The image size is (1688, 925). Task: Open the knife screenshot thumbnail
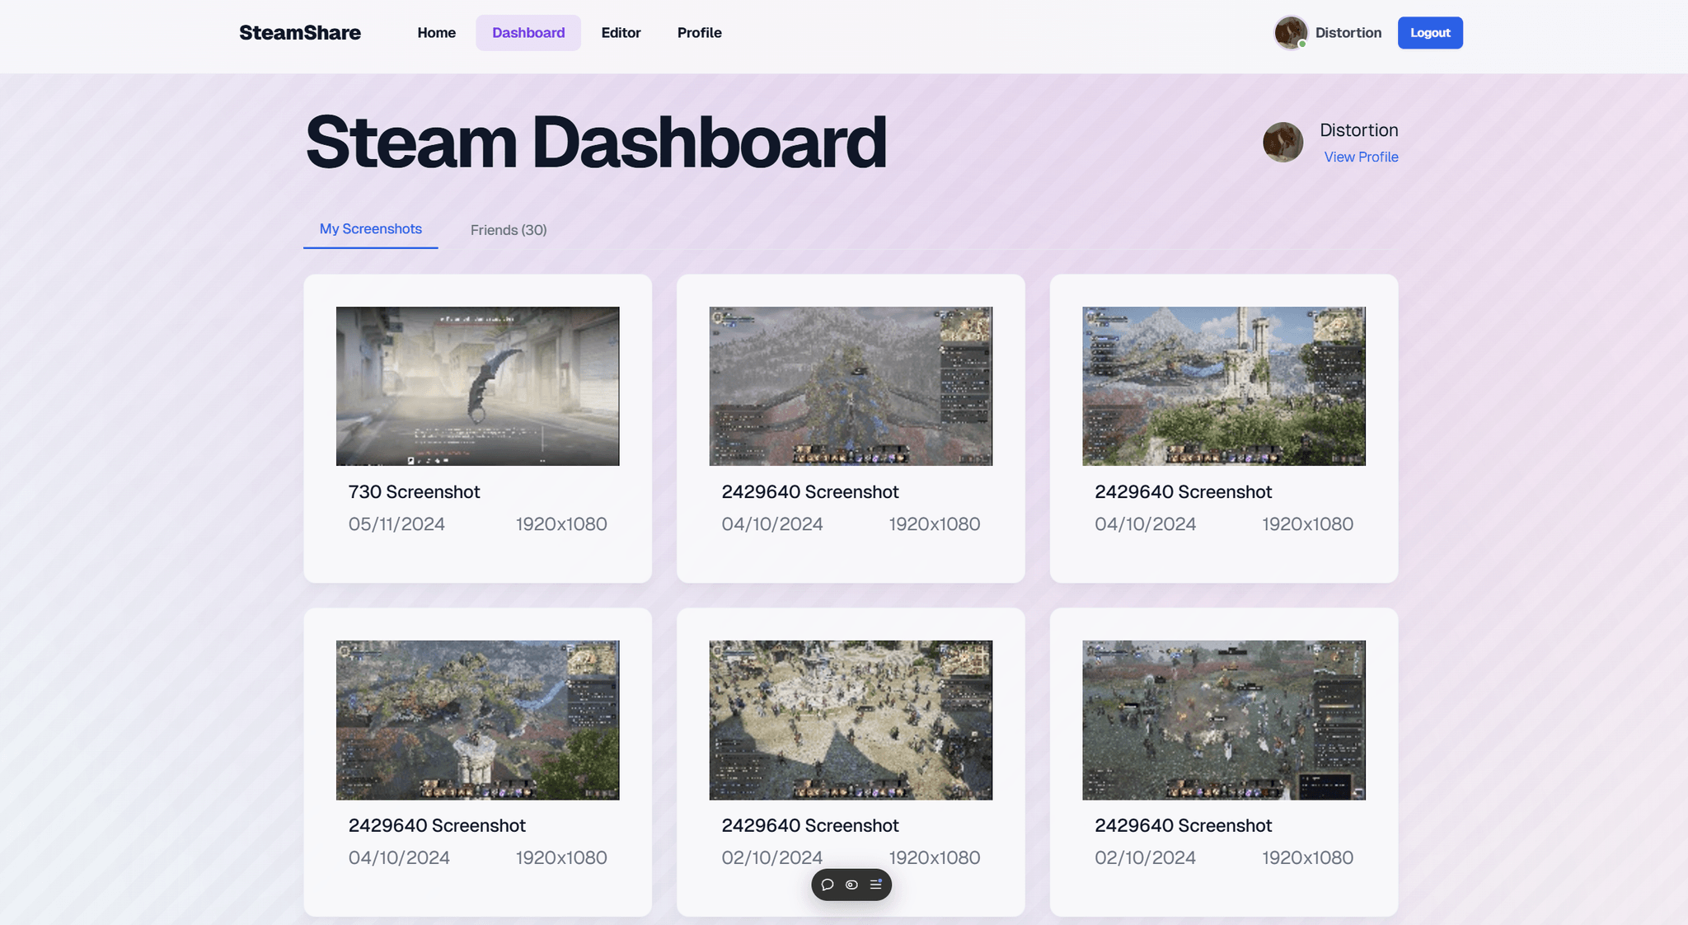[x=478, y=386]
